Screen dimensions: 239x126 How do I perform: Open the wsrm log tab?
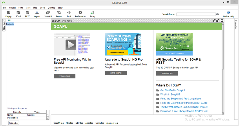[x=100, y=123]
